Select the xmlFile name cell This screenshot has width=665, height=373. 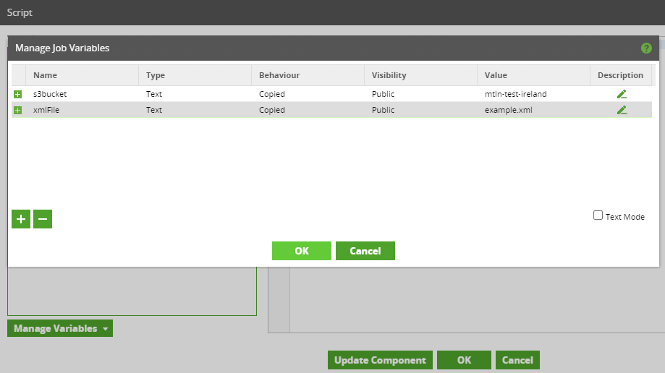tap(82, 110)
